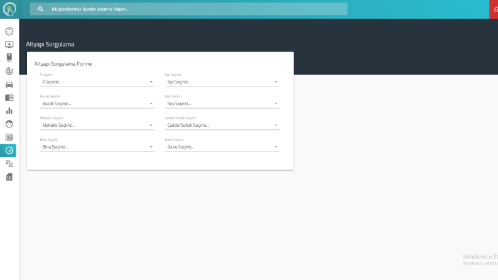Open the car sidebar icon

pos(9,85)
